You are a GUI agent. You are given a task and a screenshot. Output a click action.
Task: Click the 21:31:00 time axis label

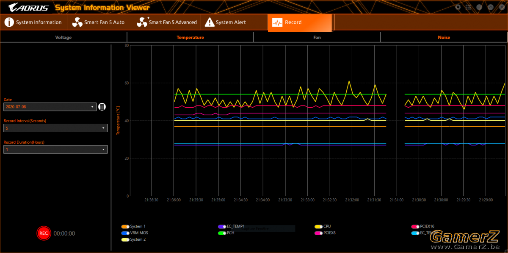(397, 200)
